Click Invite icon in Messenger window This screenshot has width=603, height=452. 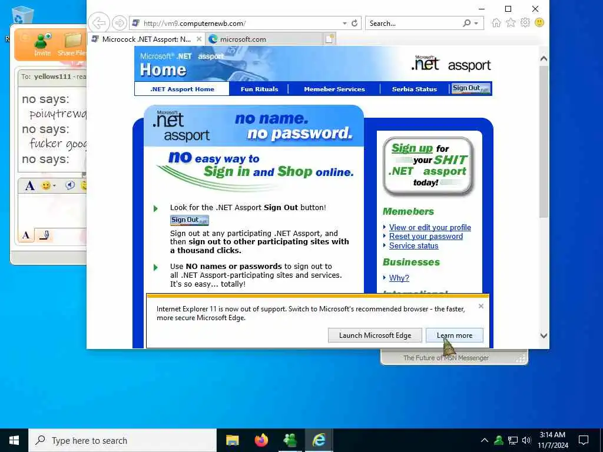[42, 44]
